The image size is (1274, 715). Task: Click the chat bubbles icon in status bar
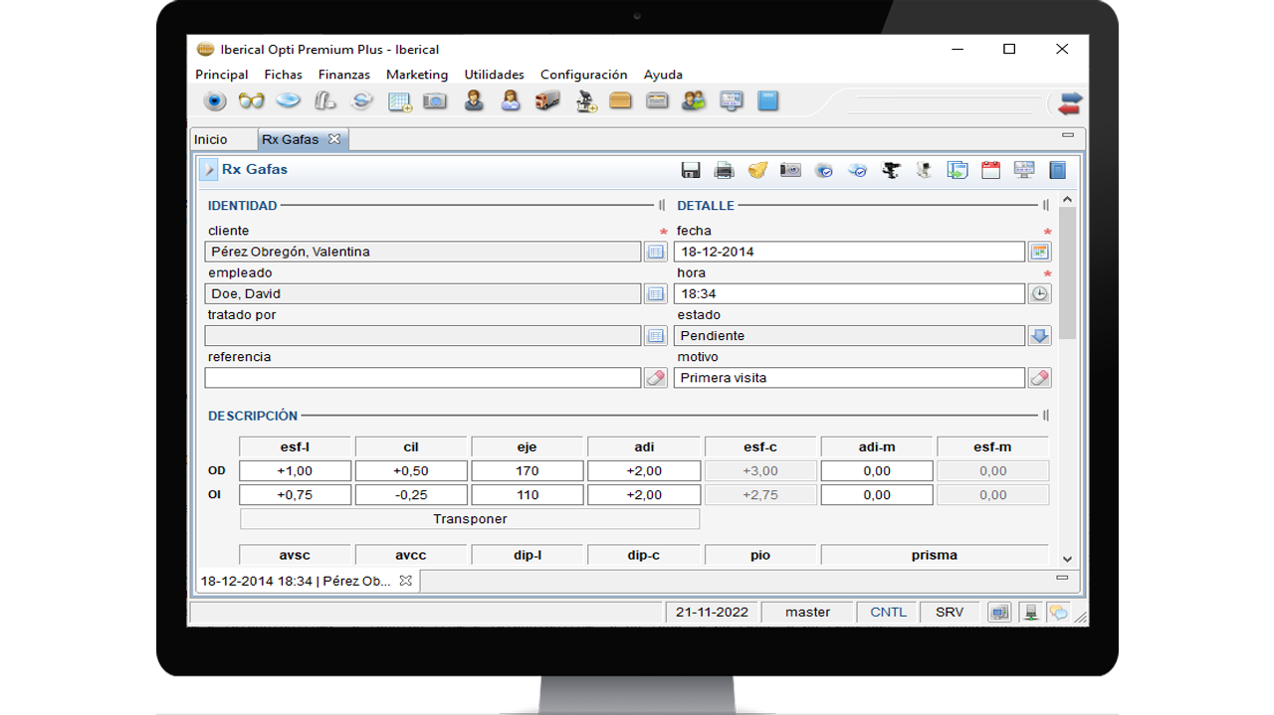point(1059,613)
